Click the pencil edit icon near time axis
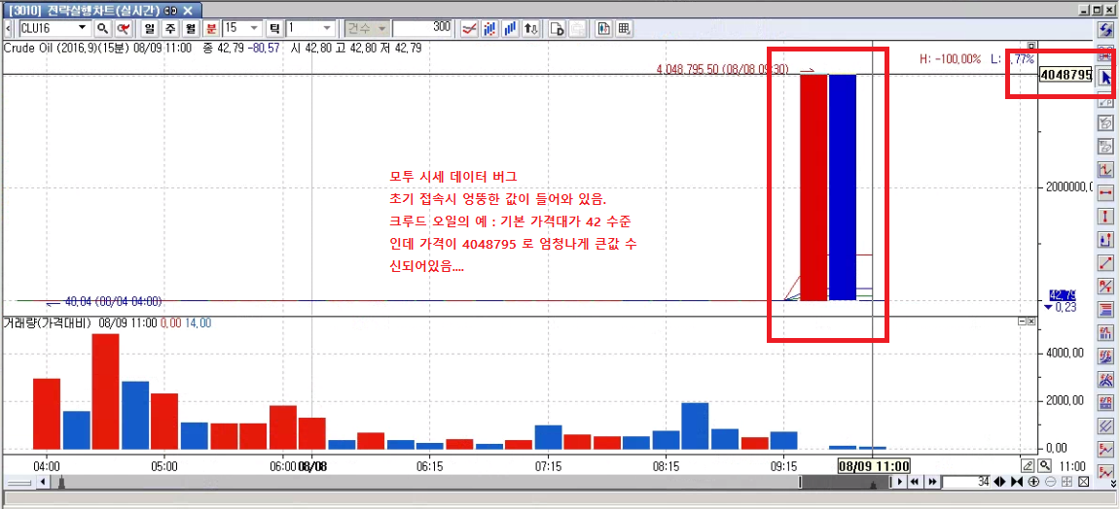1120x509 pixels. tap(1028, 465)
